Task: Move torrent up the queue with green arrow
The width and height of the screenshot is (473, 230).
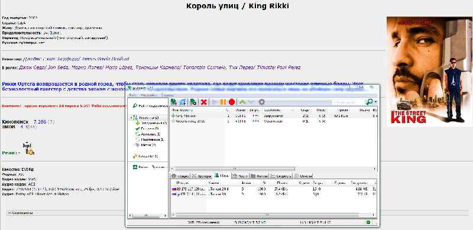Action: click(x=242, y=102)
